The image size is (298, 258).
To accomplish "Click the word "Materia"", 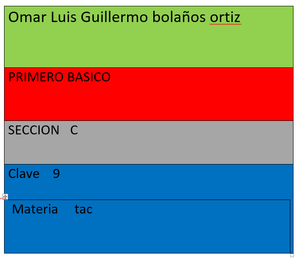I will click(x=35, y=209).
